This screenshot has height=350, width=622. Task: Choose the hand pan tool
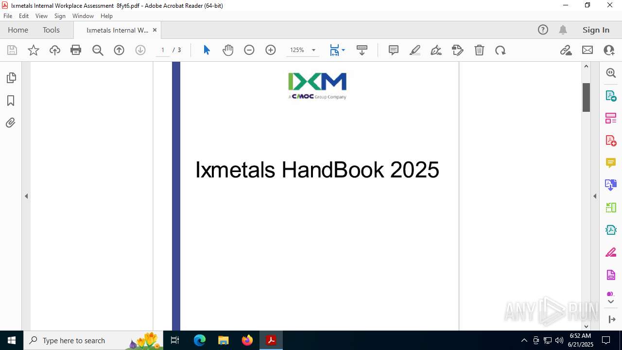[228, 50]
